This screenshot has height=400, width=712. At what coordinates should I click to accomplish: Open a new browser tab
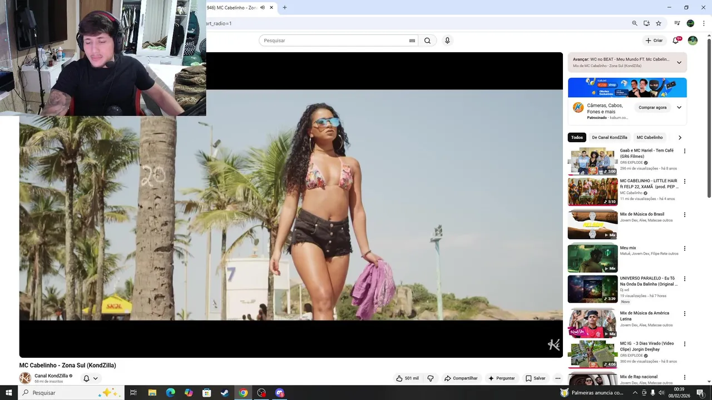[285, 8]
